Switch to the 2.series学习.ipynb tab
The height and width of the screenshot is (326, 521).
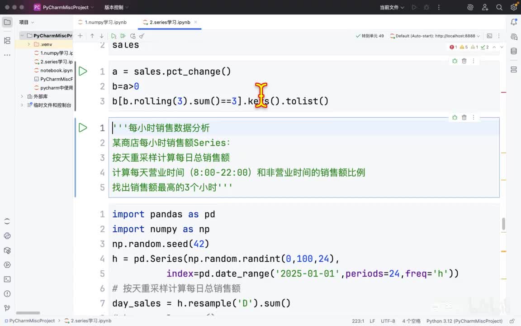click(166, 22)
